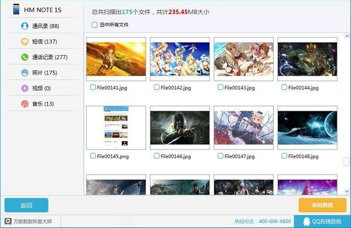
Task: Select the SMS icon (短信)
Action: coord(25,42)
